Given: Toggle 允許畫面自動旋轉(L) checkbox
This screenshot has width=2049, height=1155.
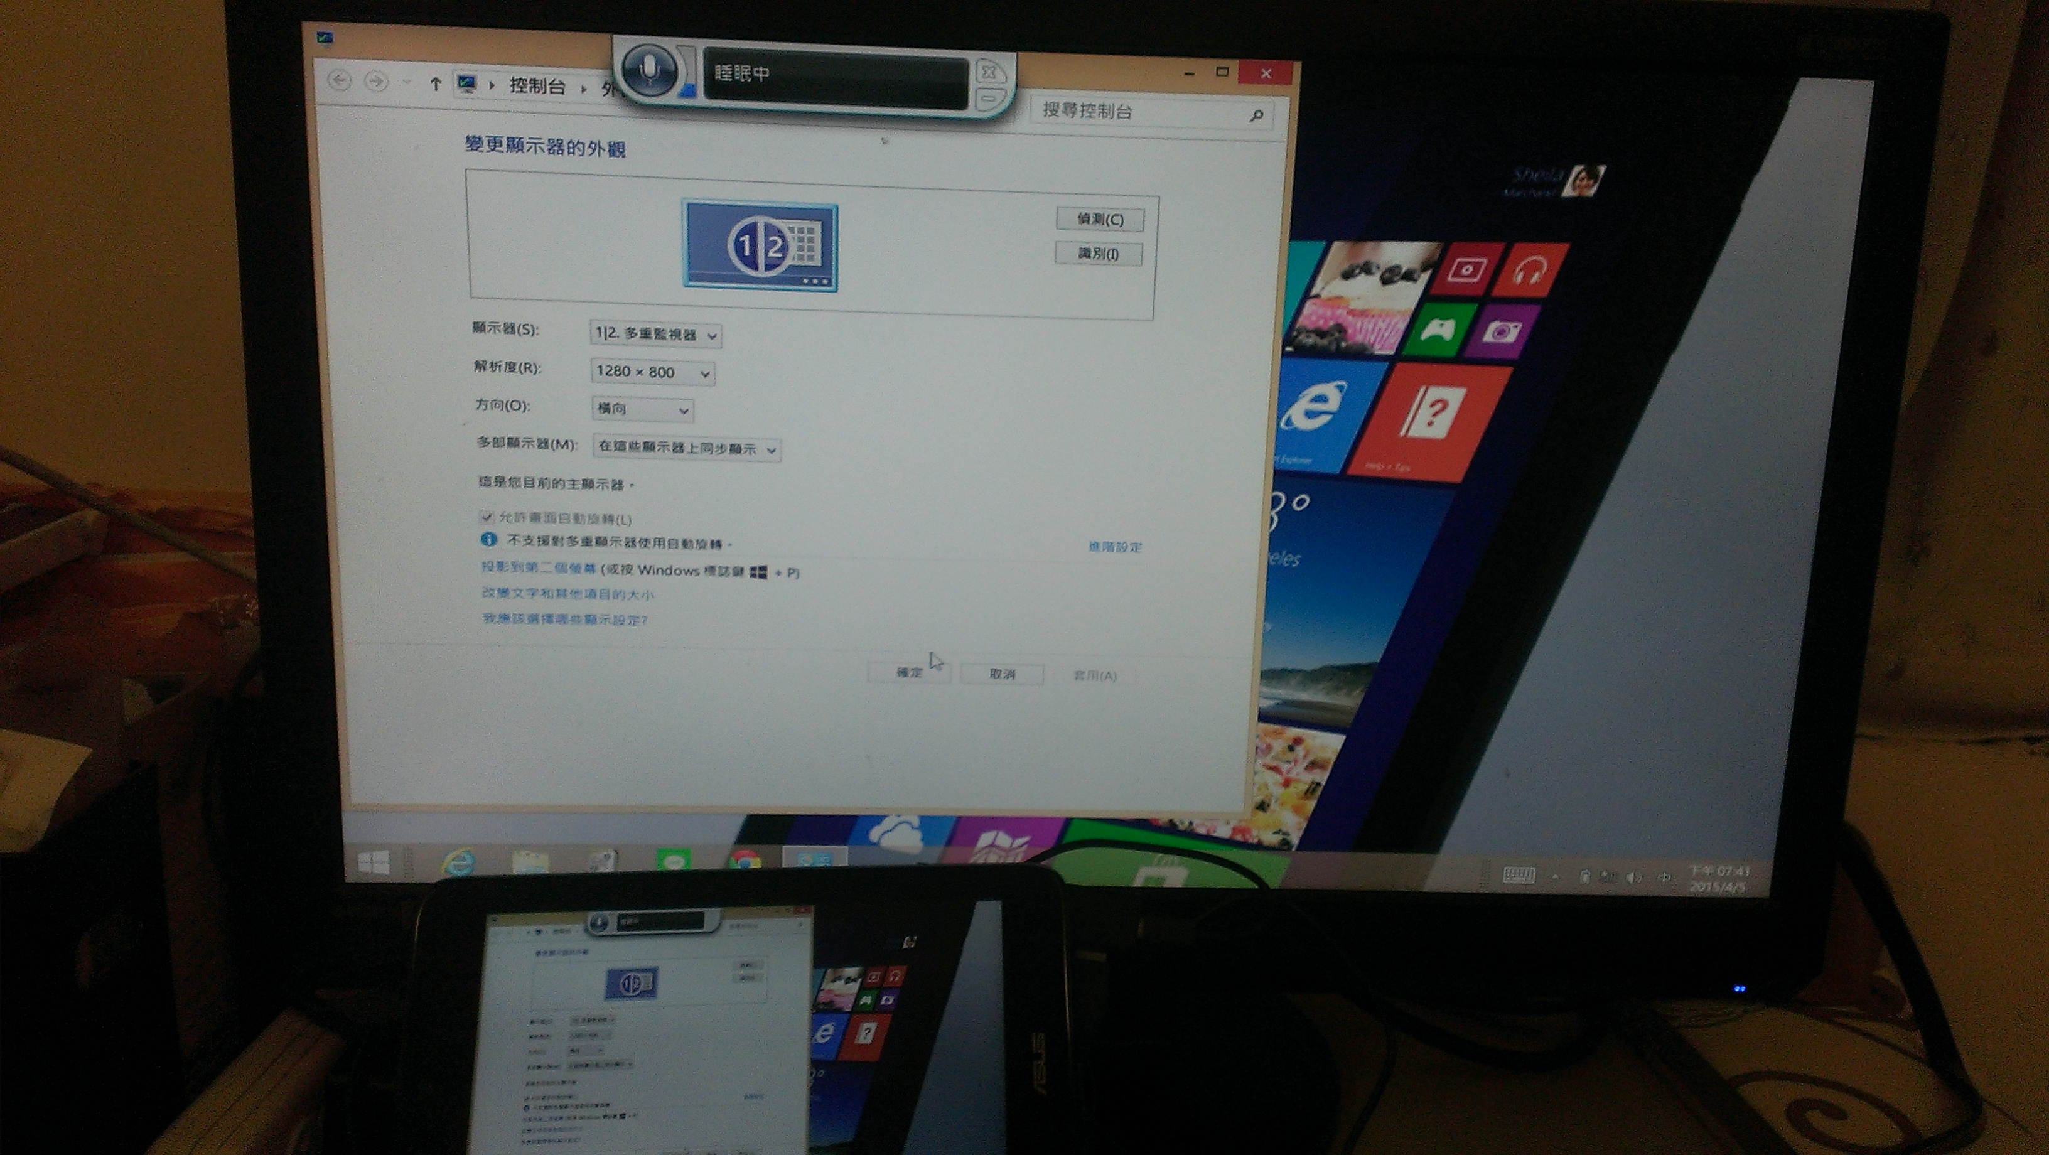Looking at the screenshot, I should pyautogui.click(x=486, y=517).
